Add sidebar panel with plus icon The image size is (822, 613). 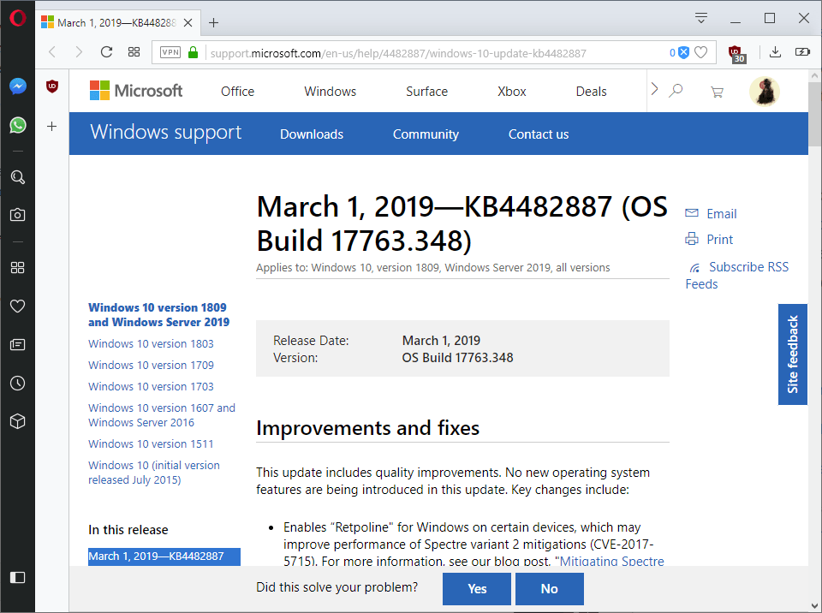[52, 127]
